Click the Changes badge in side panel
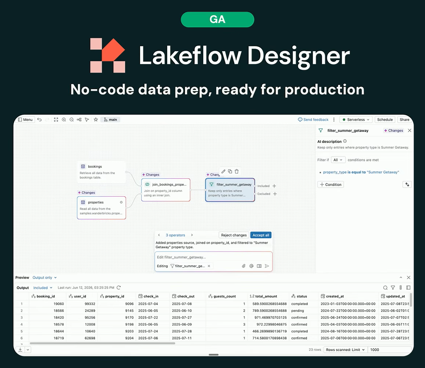The image size is (425, 368). pos(394,130)
